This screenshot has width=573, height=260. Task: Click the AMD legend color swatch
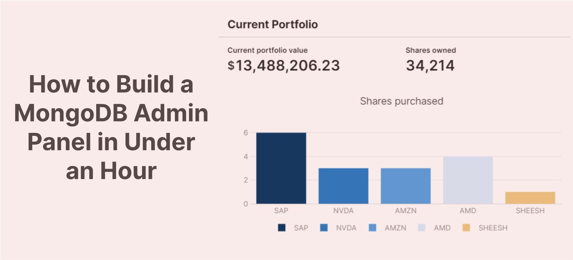coord(422,228)
